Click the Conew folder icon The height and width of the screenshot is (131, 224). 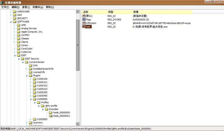[19, 45]
